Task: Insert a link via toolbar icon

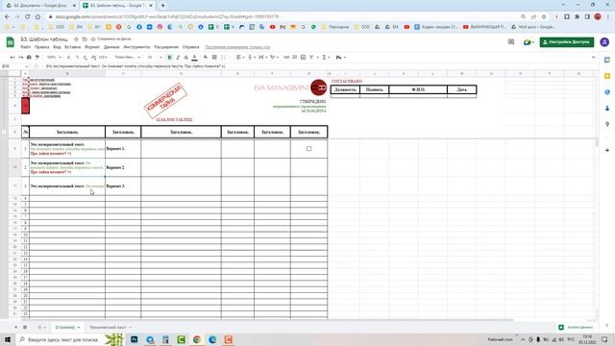Action: coord(286,58)
